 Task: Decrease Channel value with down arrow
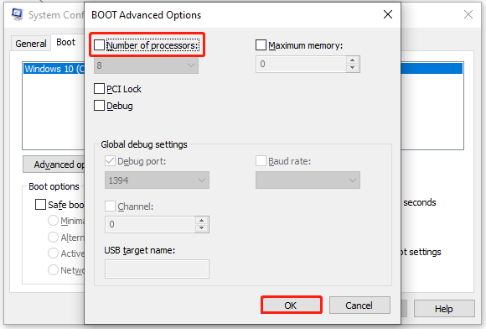tap(201, 227)
